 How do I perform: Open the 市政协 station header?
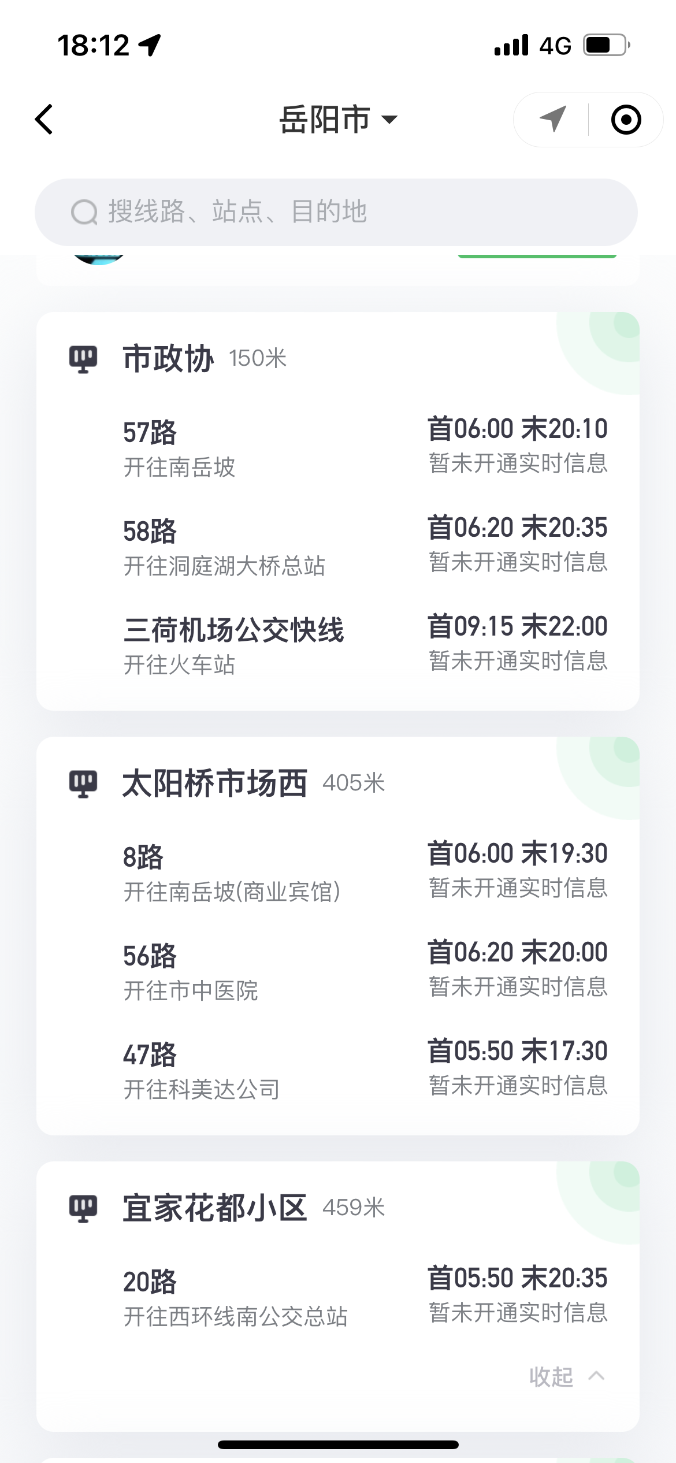[169, 359]
